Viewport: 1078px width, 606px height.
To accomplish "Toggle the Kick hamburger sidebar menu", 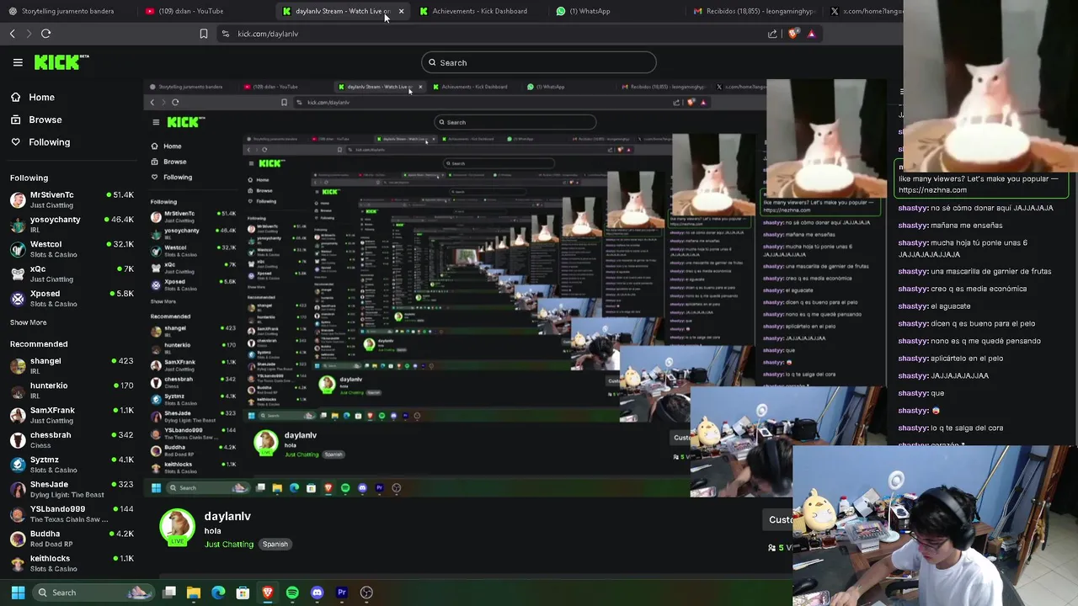I will pyautogui.click(x=18, y=62).
